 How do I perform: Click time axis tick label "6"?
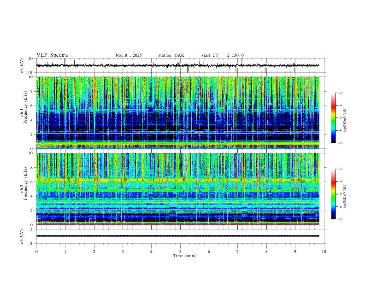click(x=209, y=252)
